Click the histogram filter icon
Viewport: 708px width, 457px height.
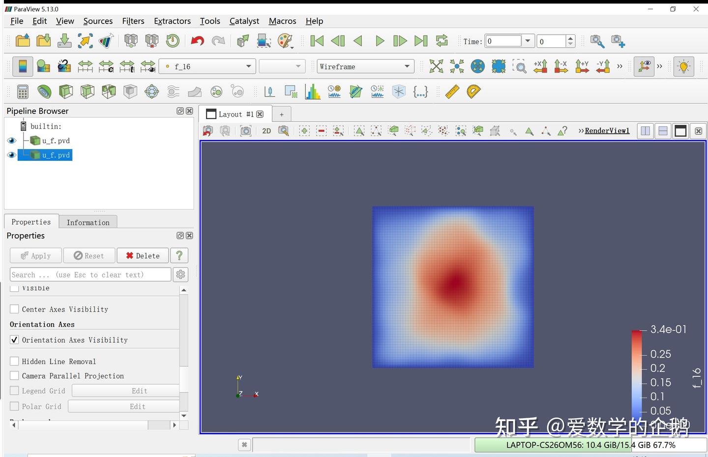(x=313, y=91)
